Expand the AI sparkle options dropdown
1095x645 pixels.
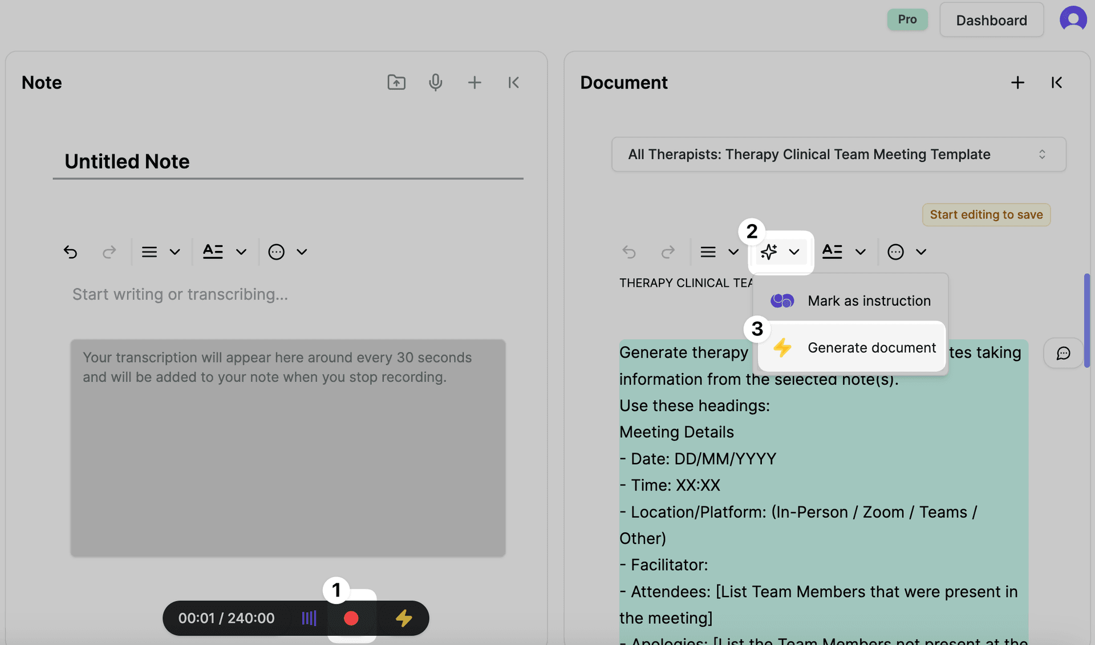(x=794, y=251)
